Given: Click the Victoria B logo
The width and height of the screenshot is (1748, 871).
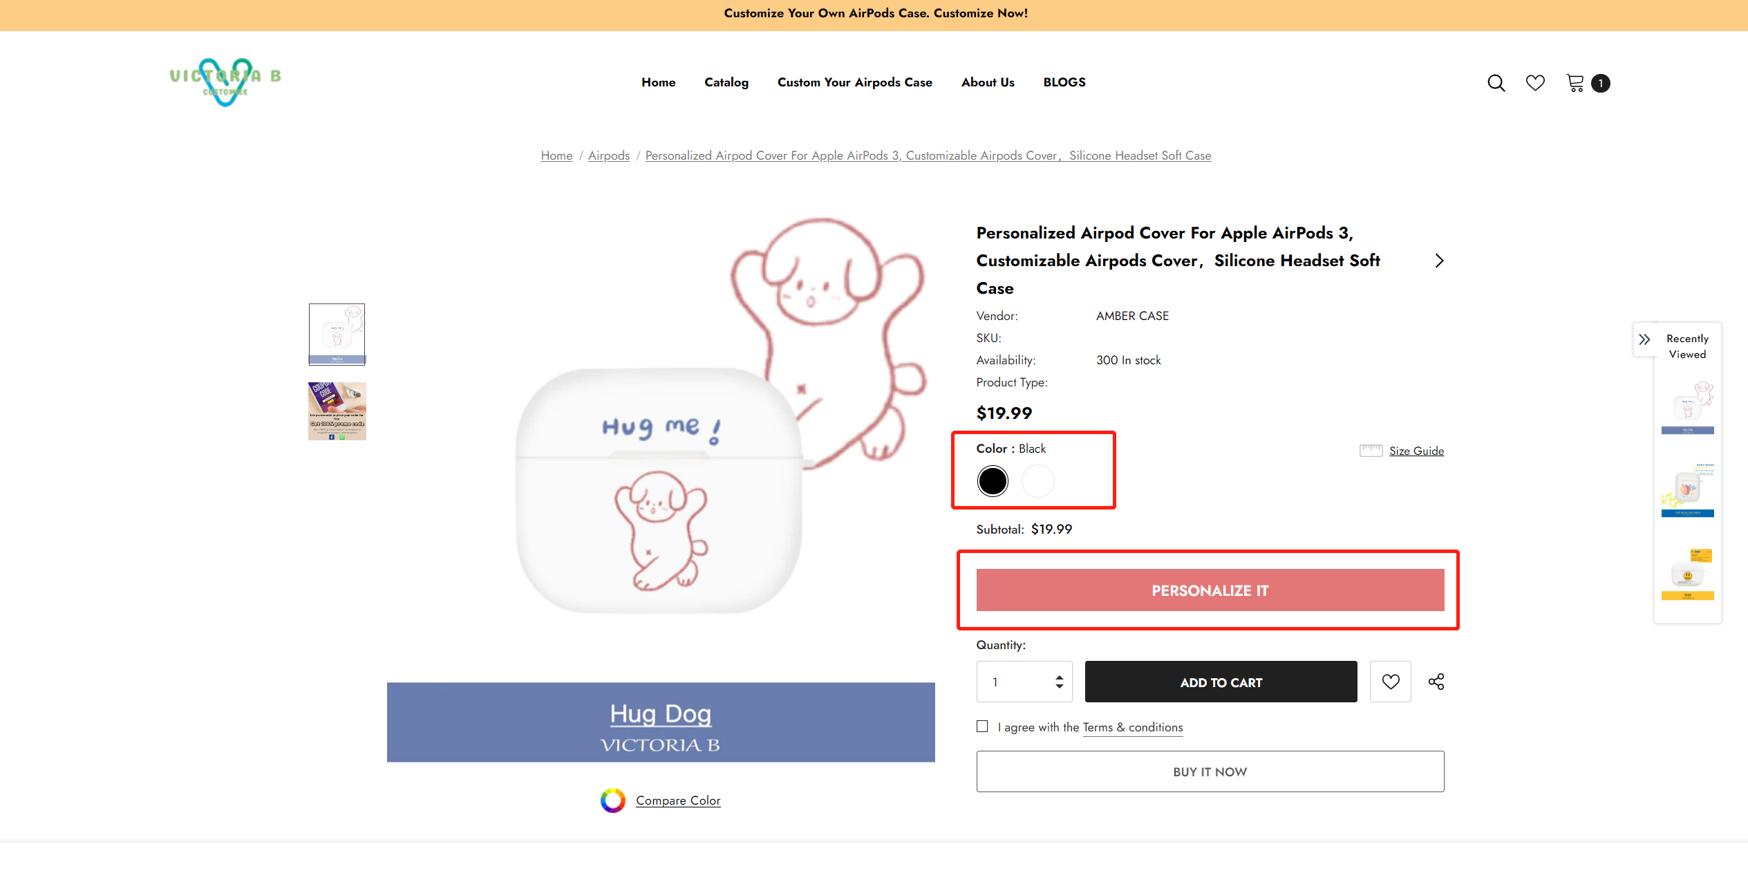Looking at the screenshot, I should pos(225,82).
